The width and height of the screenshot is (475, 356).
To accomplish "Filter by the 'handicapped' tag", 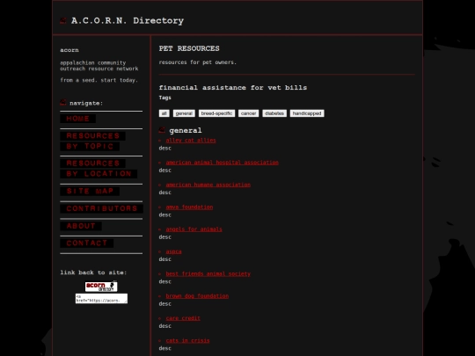I will (307, 113).
